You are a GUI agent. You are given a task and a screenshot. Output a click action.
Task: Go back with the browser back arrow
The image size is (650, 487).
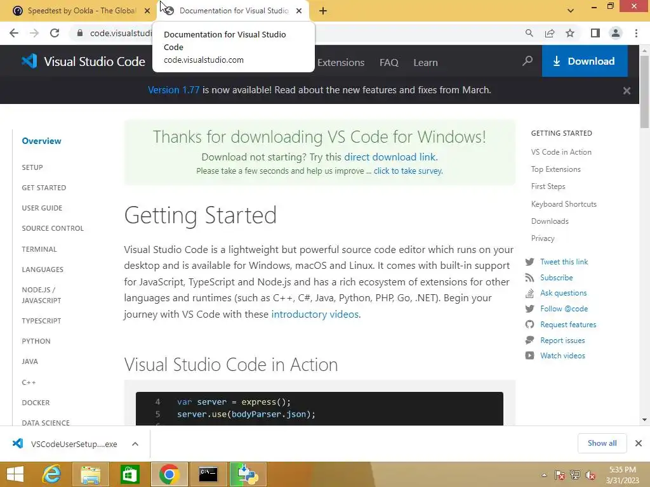tap(14, 33)
